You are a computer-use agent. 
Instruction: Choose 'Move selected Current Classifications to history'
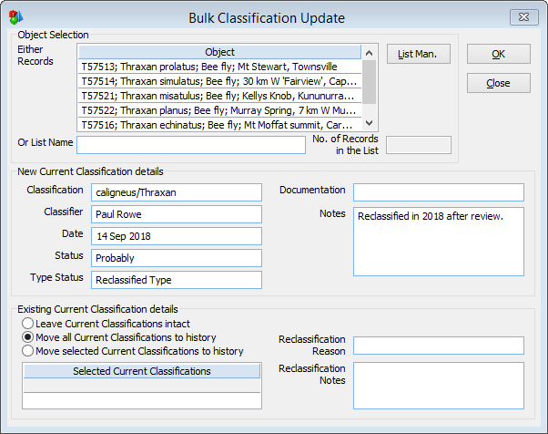tap(27, 351)
